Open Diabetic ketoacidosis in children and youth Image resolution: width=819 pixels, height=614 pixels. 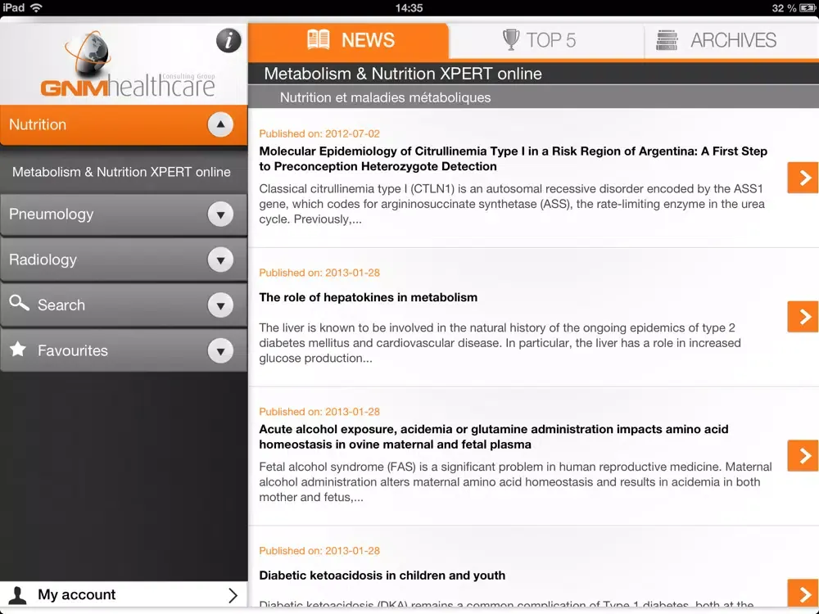coord(382,576)
